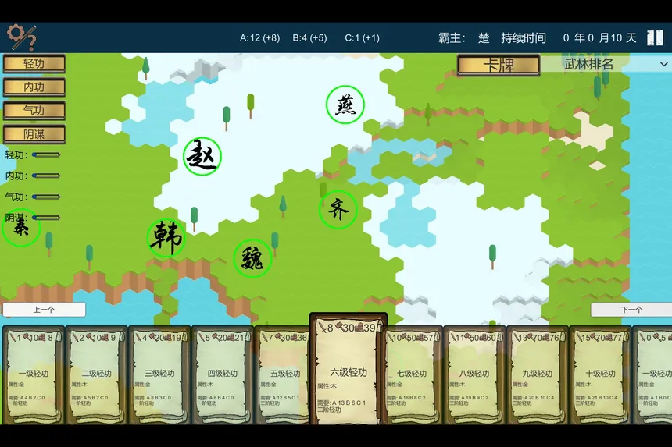Click the resource C:1 (+1) counter

pyautogui.click(x=362, y=38)
